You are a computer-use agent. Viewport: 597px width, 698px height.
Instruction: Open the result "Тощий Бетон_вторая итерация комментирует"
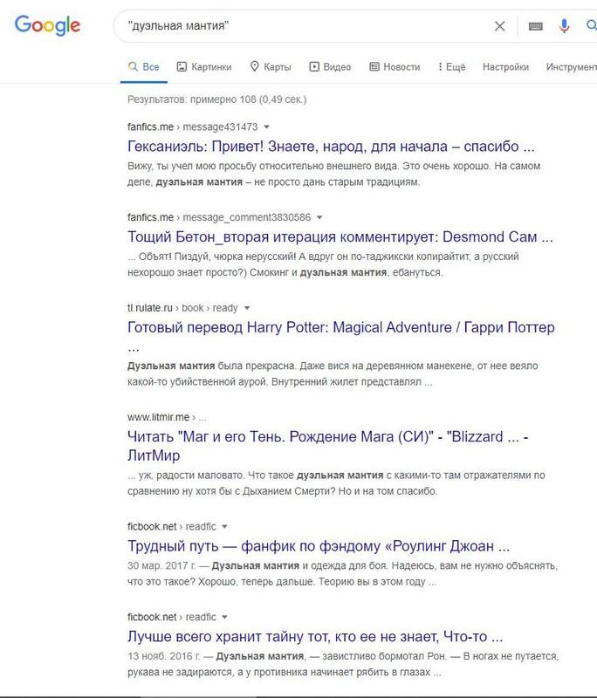click(x=340, y=236)
